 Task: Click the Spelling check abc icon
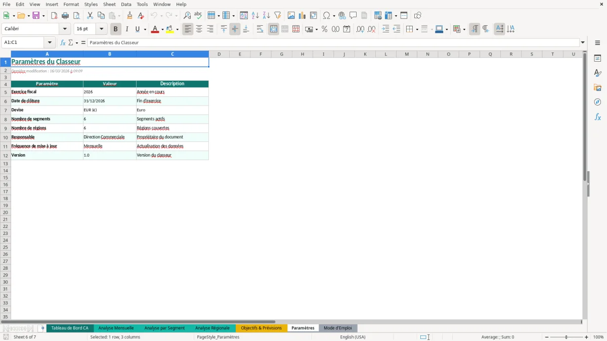[198, 16]
